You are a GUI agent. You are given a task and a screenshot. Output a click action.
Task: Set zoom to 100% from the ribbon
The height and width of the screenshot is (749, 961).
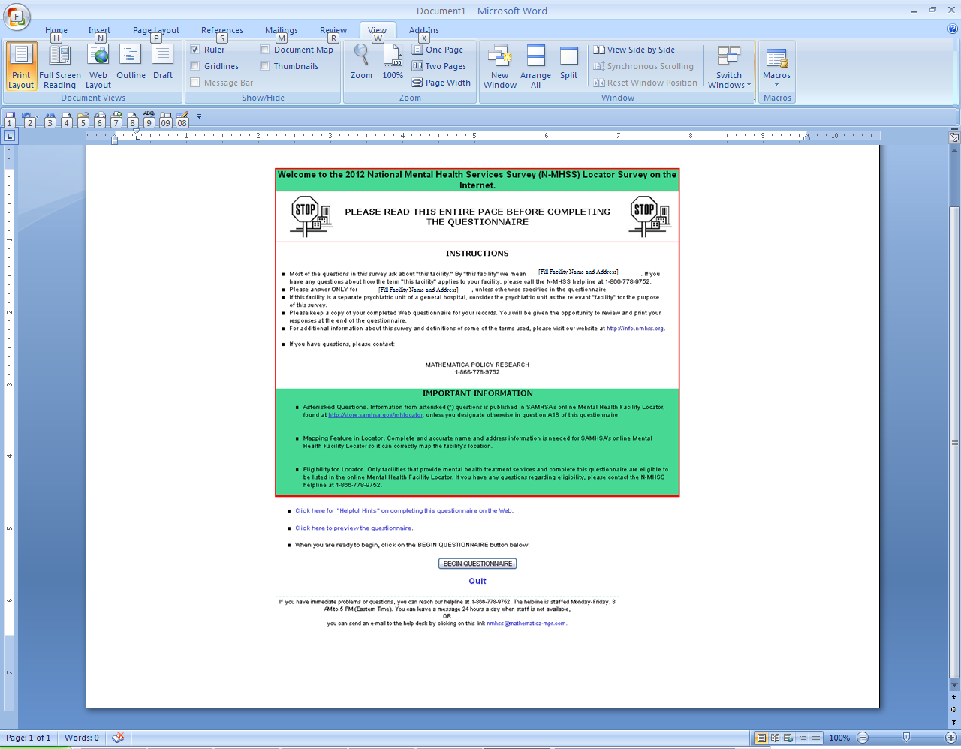[393, 62]
